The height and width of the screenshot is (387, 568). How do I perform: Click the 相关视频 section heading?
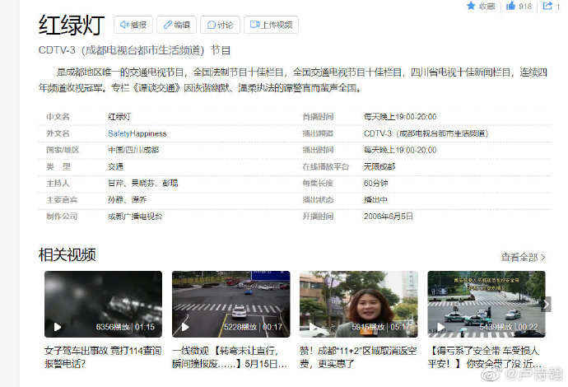67,254
